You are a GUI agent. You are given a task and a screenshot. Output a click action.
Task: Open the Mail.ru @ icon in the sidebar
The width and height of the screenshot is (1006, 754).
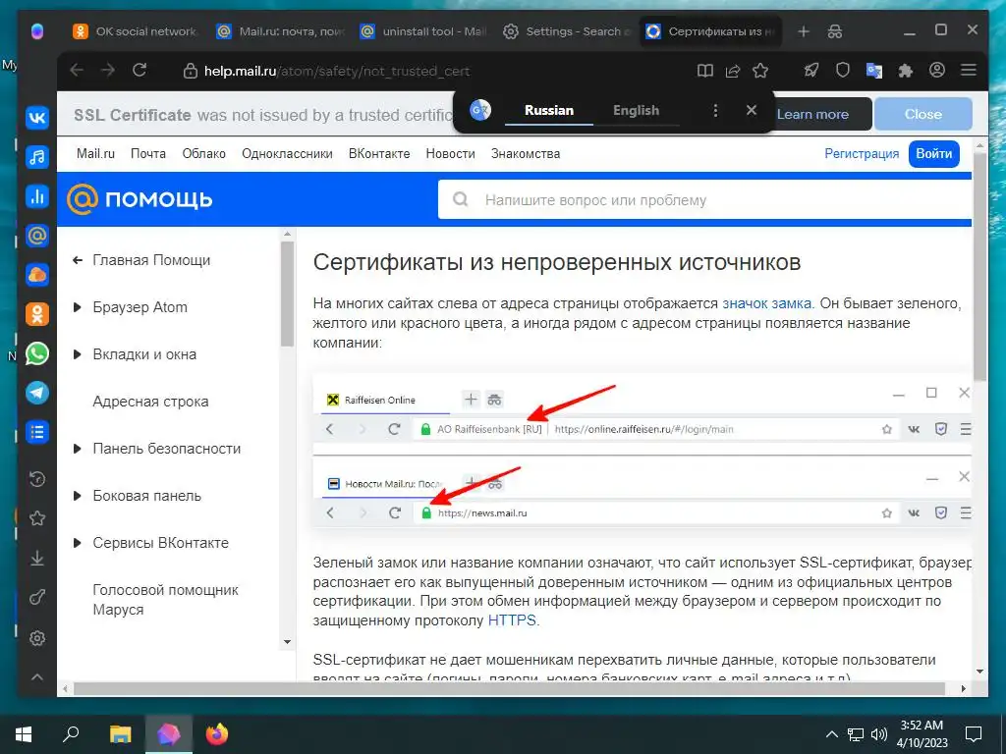pos(37,236)
